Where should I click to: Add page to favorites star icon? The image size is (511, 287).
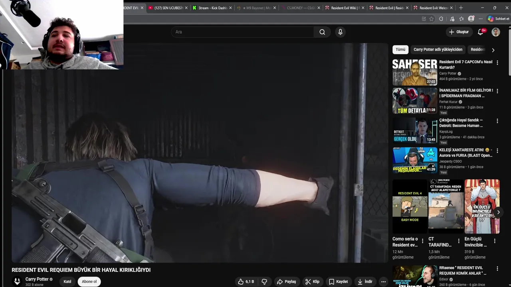(x=432, y=19)
